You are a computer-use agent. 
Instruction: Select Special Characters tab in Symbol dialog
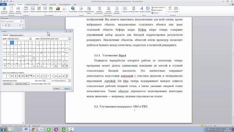coord(16,35)
